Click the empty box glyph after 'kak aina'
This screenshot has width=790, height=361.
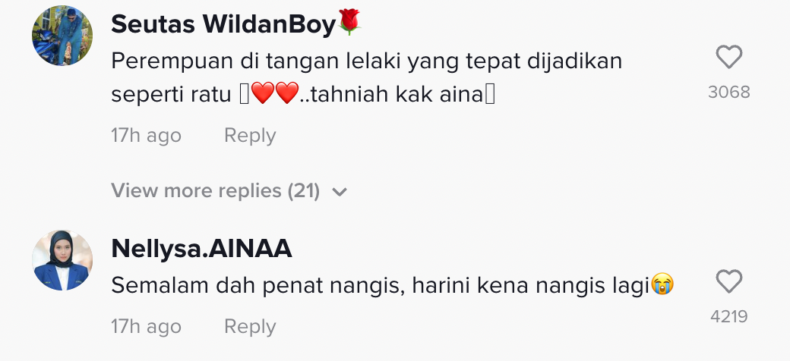490,94
